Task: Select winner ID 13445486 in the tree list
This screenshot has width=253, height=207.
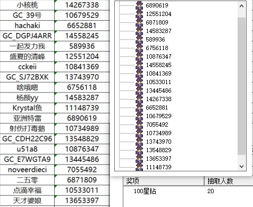Action: pyautogui.click(x=158, y=90)
